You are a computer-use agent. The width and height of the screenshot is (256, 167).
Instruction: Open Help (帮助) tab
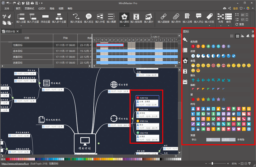pos(70,9)
